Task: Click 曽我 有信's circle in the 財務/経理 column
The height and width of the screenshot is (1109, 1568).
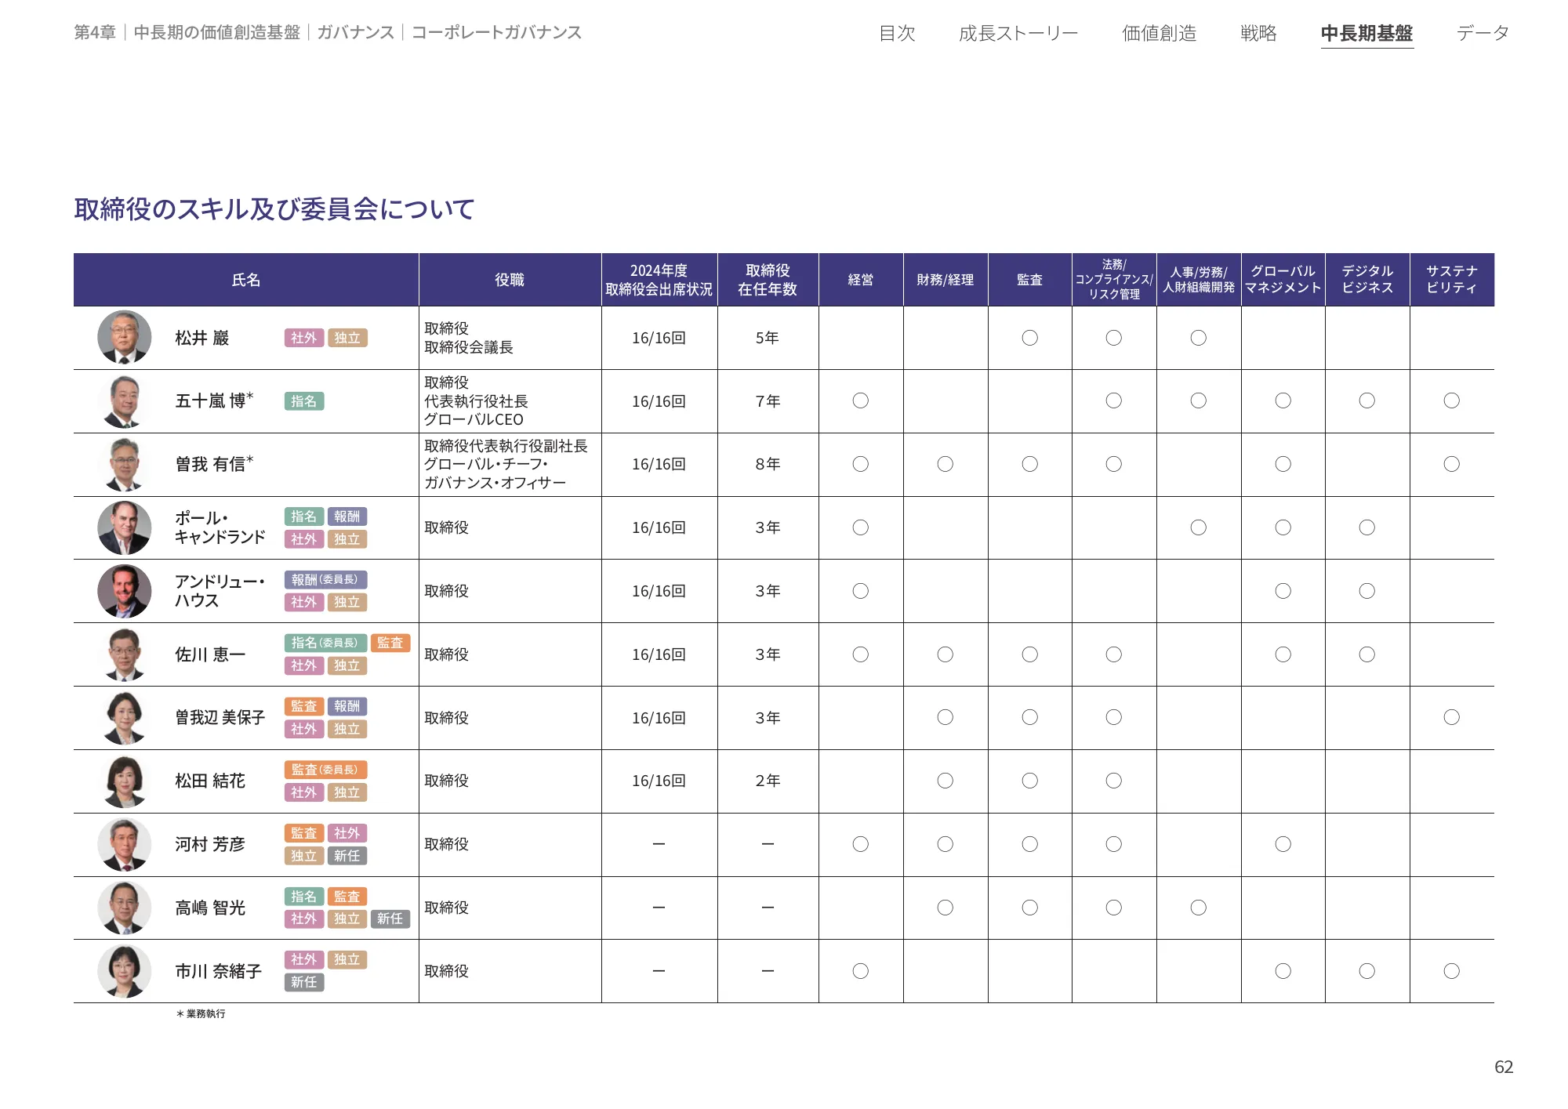Action: tap(945, 464)
